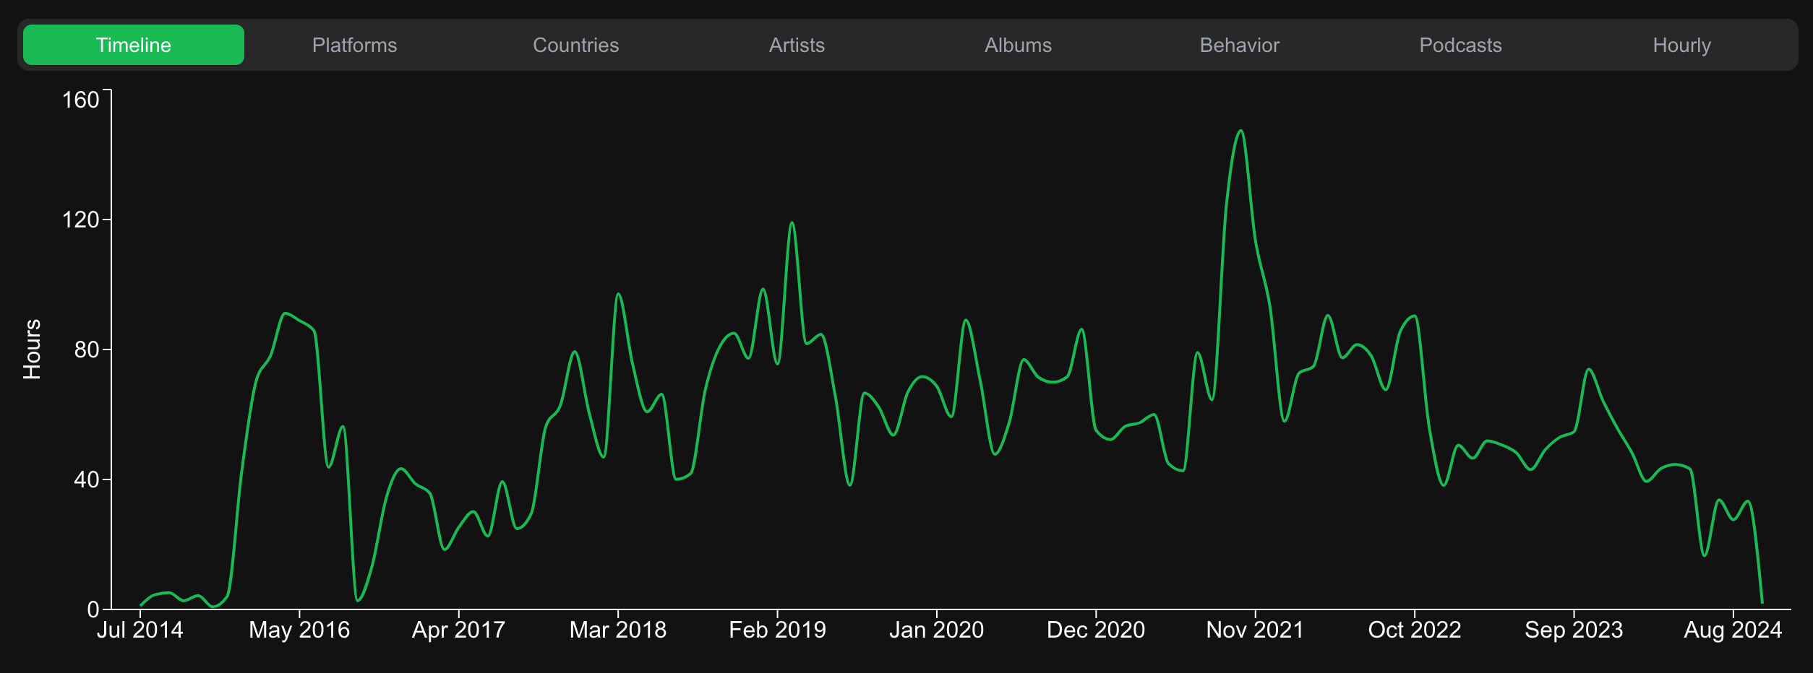Image resolution: width=1813 pixels, height=673 pixels.
Task: Show the Albums tab
Action: pos(1019,45)
